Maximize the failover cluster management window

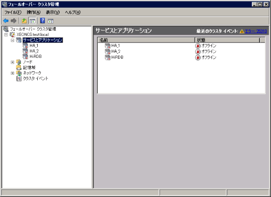[260, 4]
